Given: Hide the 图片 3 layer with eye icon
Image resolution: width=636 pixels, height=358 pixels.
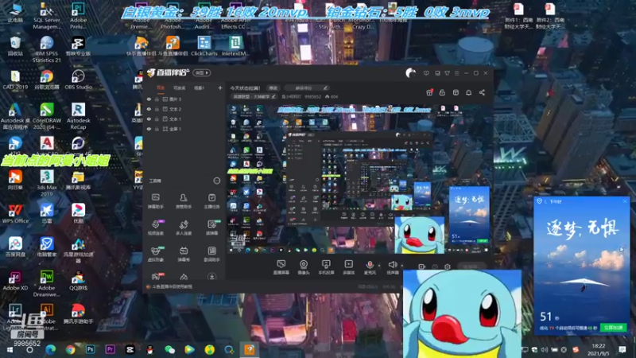Looking at the screenshot, I should (149, 99).
